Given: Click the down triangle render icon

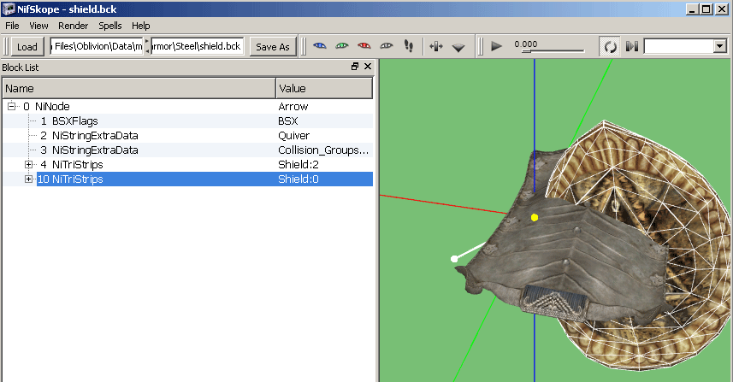Looking at the screenshot, I should (458, 47).
